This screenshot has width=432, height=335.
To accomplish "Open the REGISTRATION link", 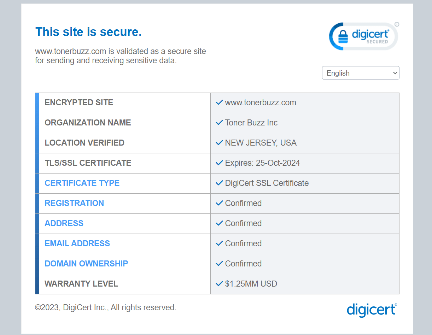I will click(x=74, y=203).
